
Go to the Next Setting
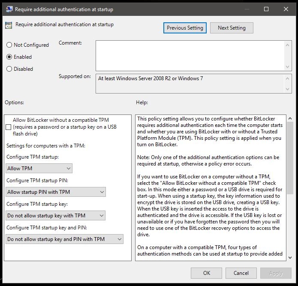tap(232, 28)
